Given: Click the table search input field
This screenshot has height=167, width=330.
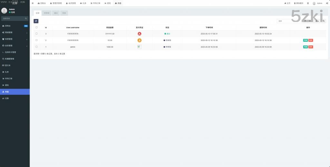Looking at the screenshot, I should 288,21.
